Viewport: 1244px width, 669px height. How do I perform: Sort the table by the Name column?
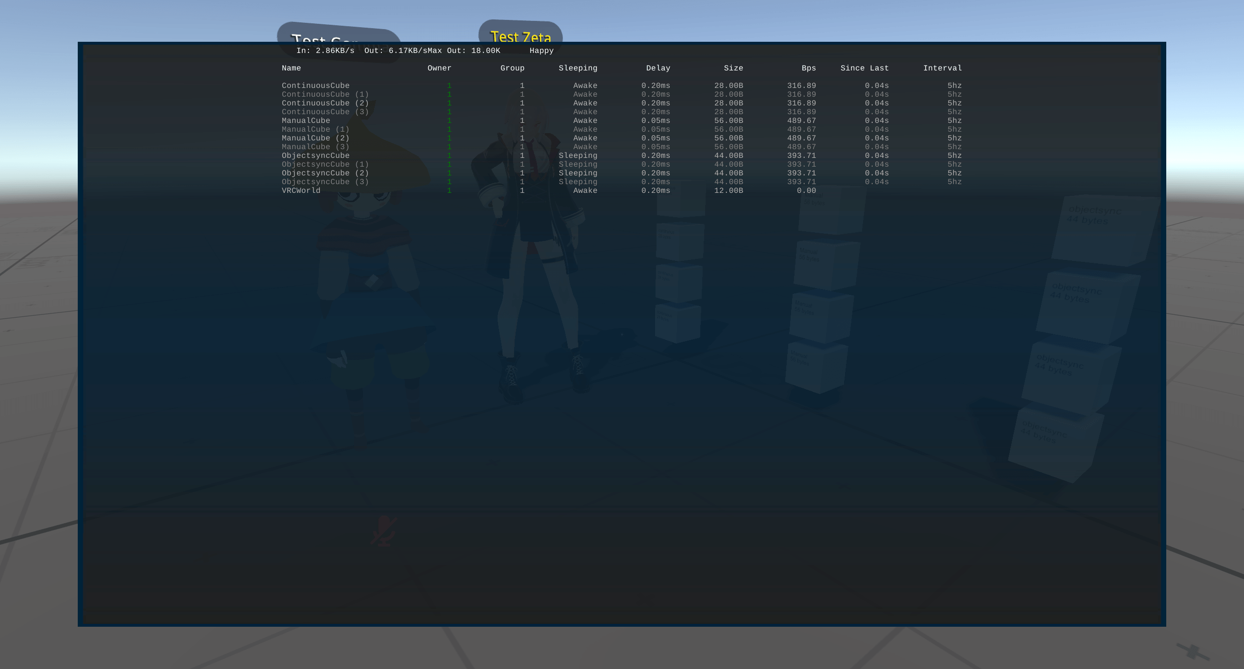(x=291, y=68)
